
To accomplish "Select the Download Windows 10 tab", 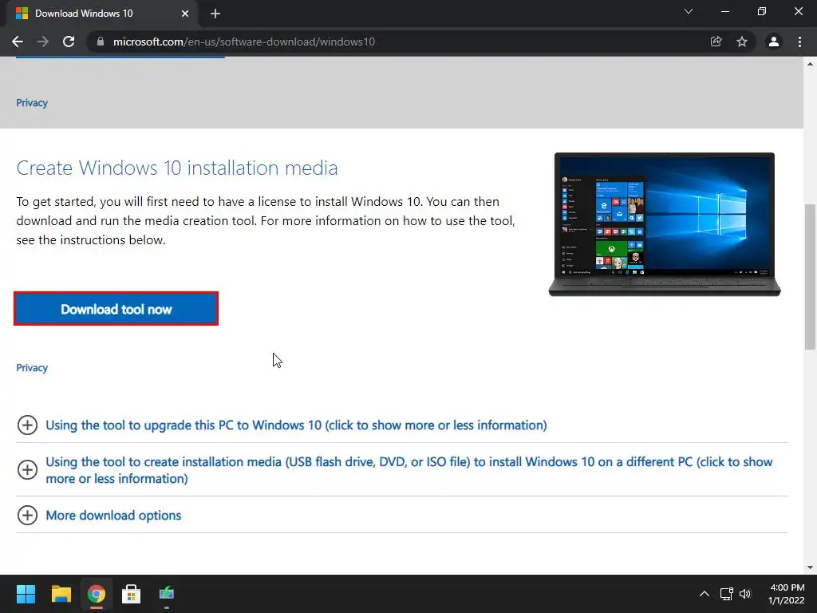I will [101, 14].
